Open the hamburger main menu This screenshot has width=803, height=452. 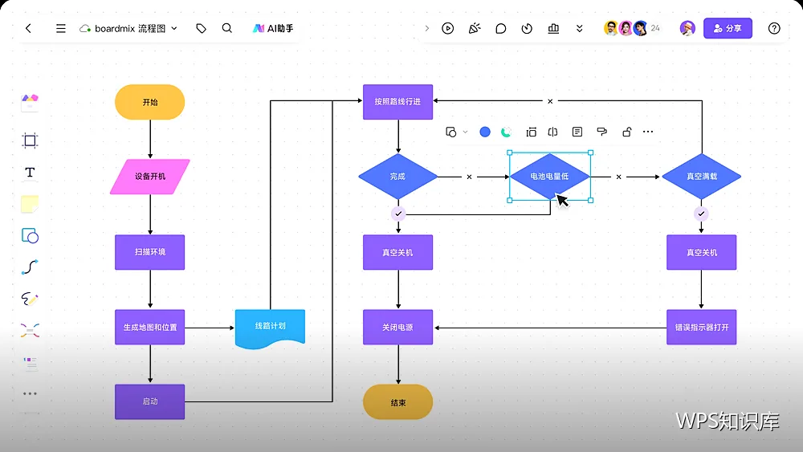(60, 28)
